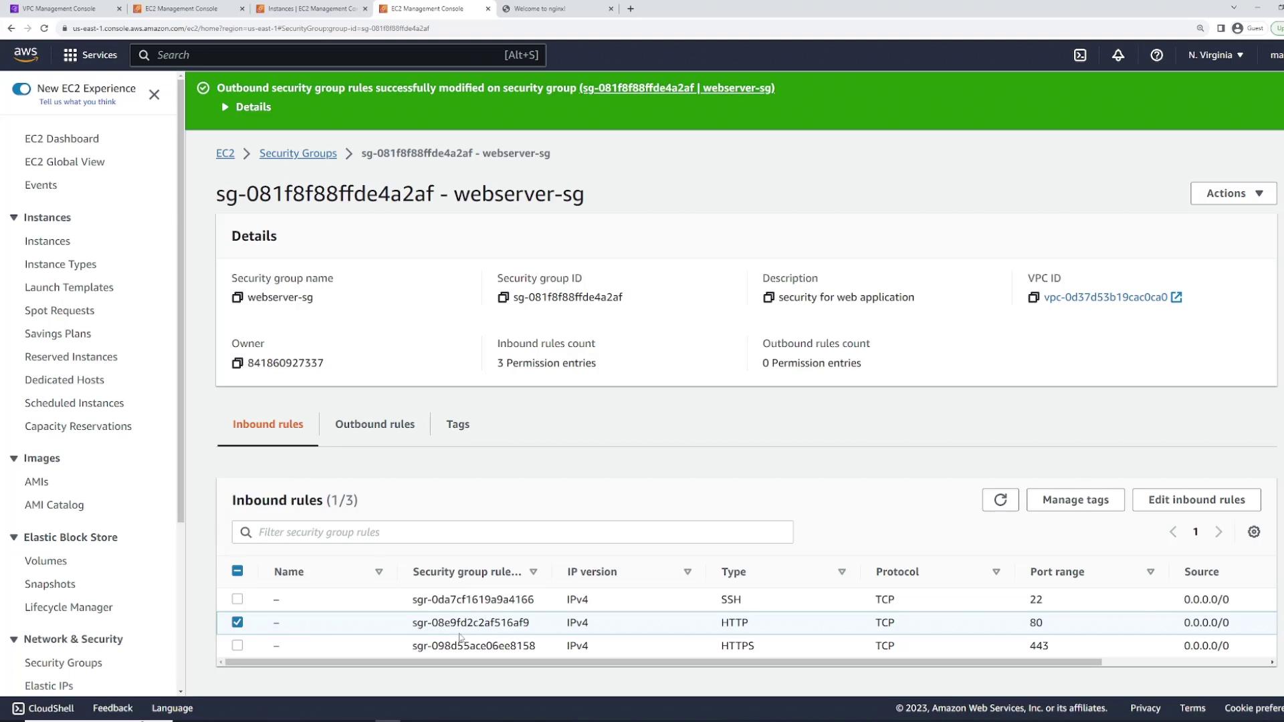Open the N. Virginia region selector
This screenshot has width=1284, height=722.
(x=1215, y=55)
